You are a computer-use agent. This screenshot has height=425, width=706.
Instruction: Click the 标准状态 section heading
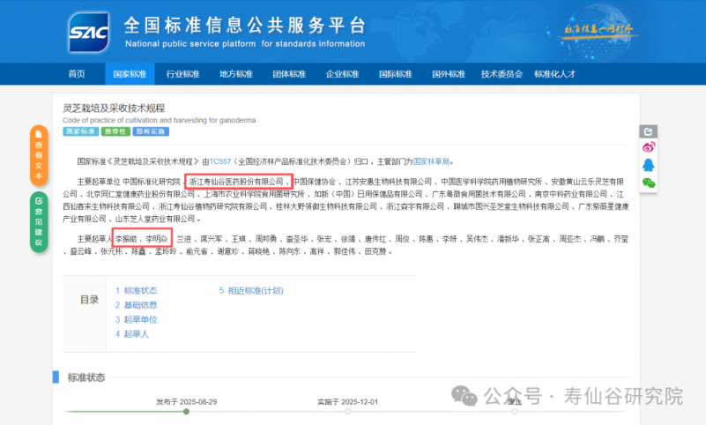(86, 377)
